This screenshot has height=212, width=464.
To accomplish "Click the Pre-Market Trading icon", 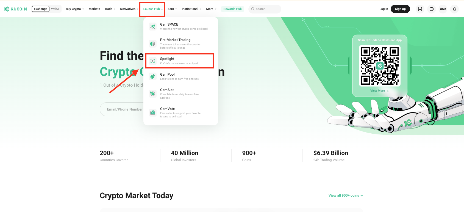I will click(153, 44).
